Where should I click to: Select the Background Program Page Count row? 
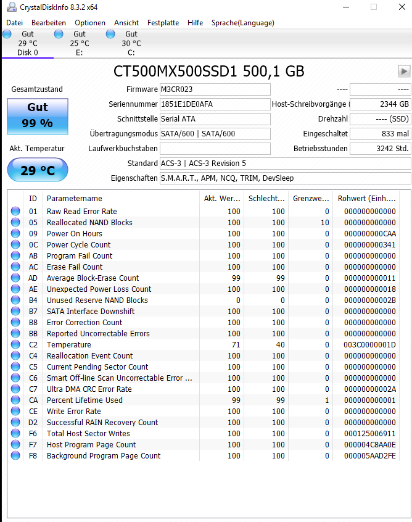coord(204,455)
